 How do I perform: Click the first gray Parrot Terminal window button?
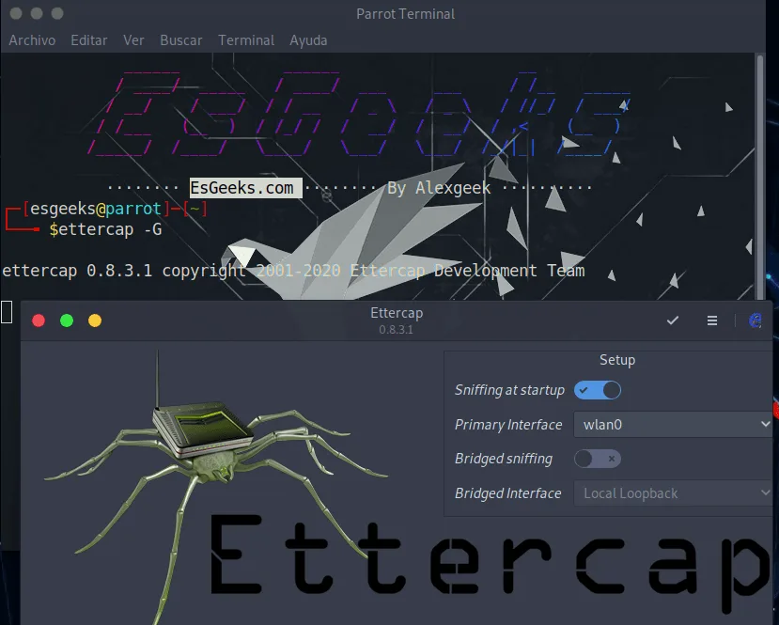click(x=16, y=13)
